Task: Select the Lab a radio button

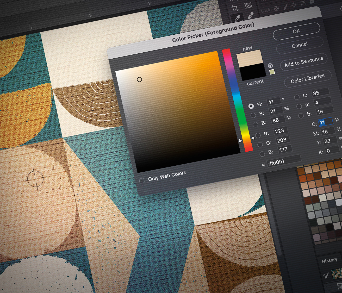Action: (299, 106)
